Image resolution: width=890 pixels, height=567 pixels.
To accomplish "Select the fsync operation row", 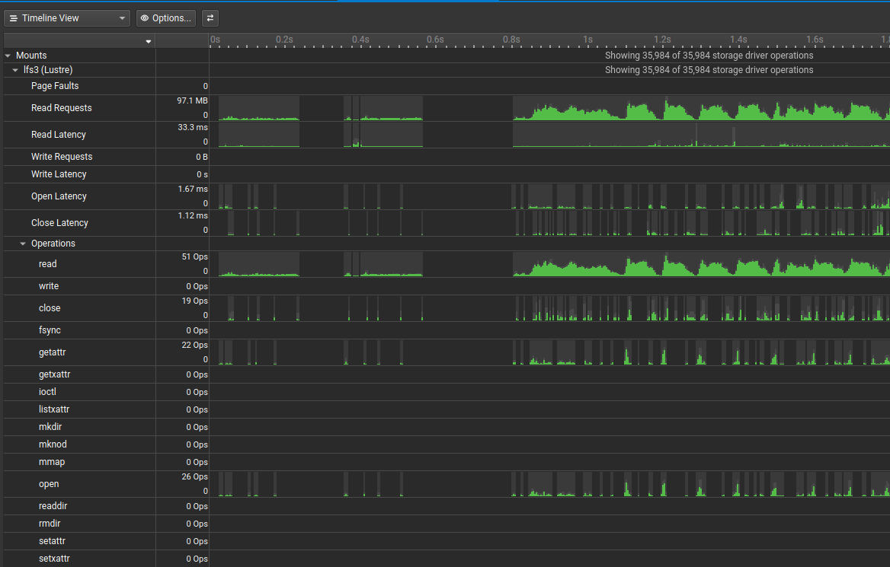I will (50, 330).
